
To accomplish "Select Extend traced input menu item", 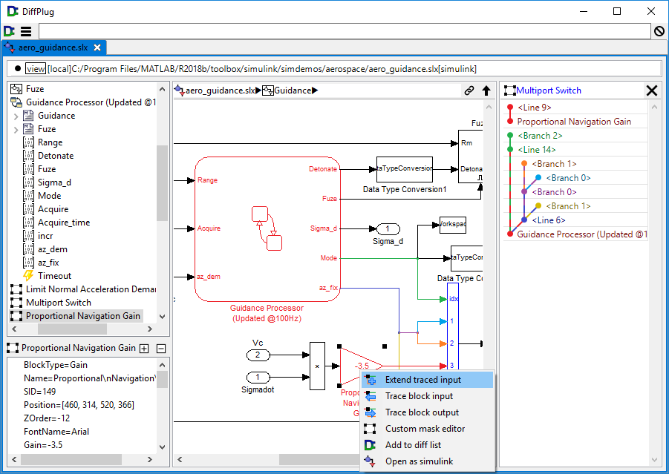I will 422,380.
